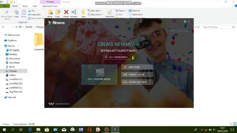The image size is (237, 133).
Task: Switch to the View ribbon tab
Action: [x=35, y=6]
